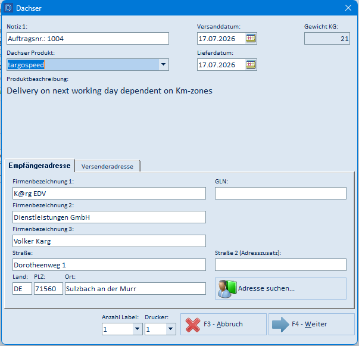Click the Ort field Sulzbach an der Murr
This screenshot has height=346, width=359.
[x=135, y=288]
